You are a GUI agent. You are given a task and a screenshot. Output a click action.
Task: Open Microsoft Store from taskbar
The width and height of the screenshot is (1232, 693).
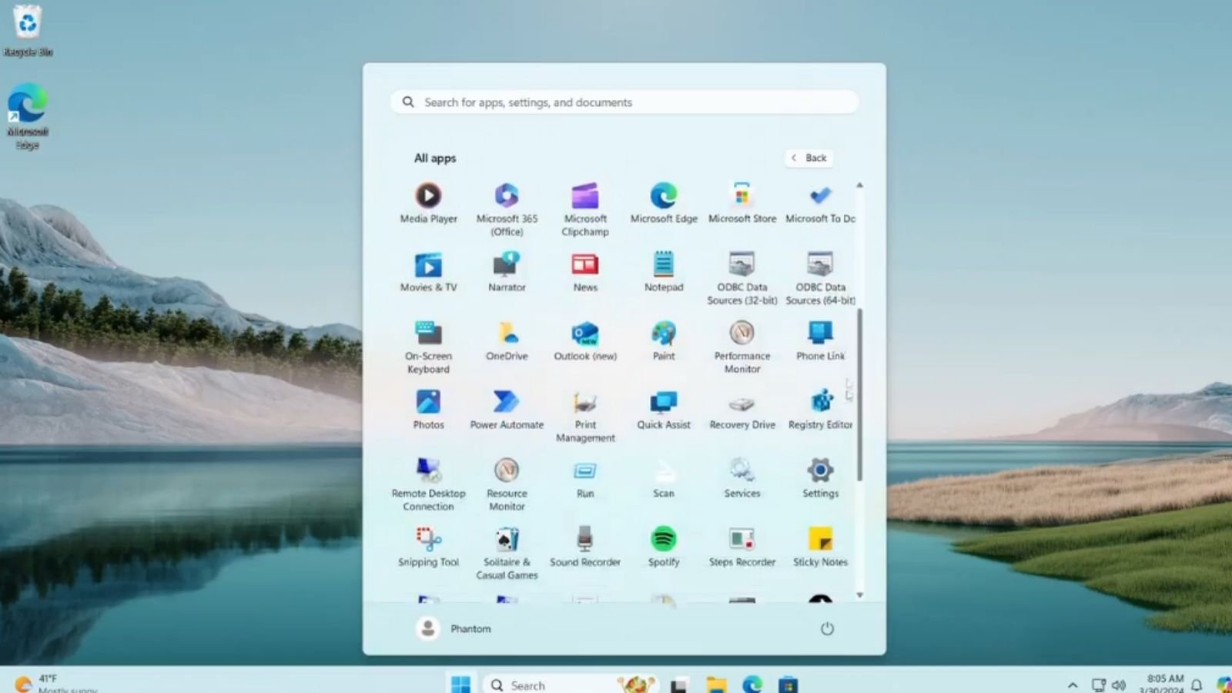(788, 685)
